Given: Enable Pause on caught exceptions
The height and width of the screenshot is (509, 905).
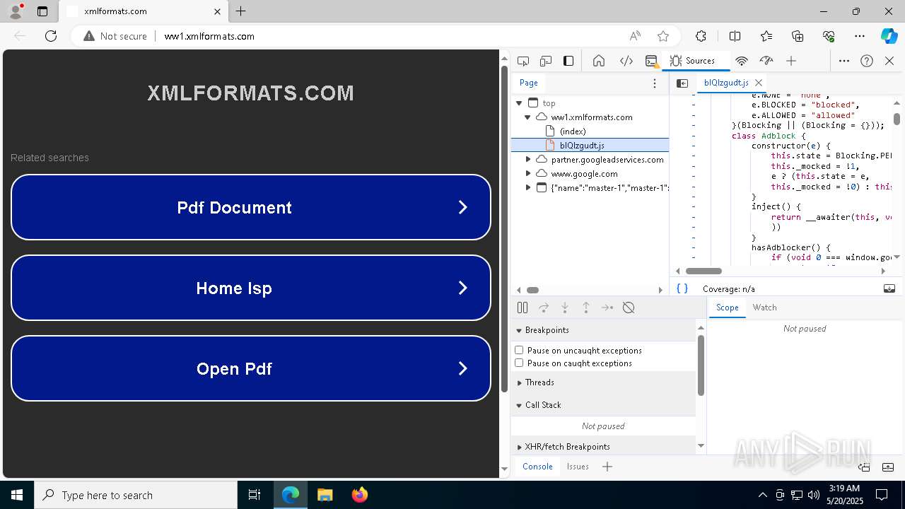Looking at the screenshot, I should point(519,363).
